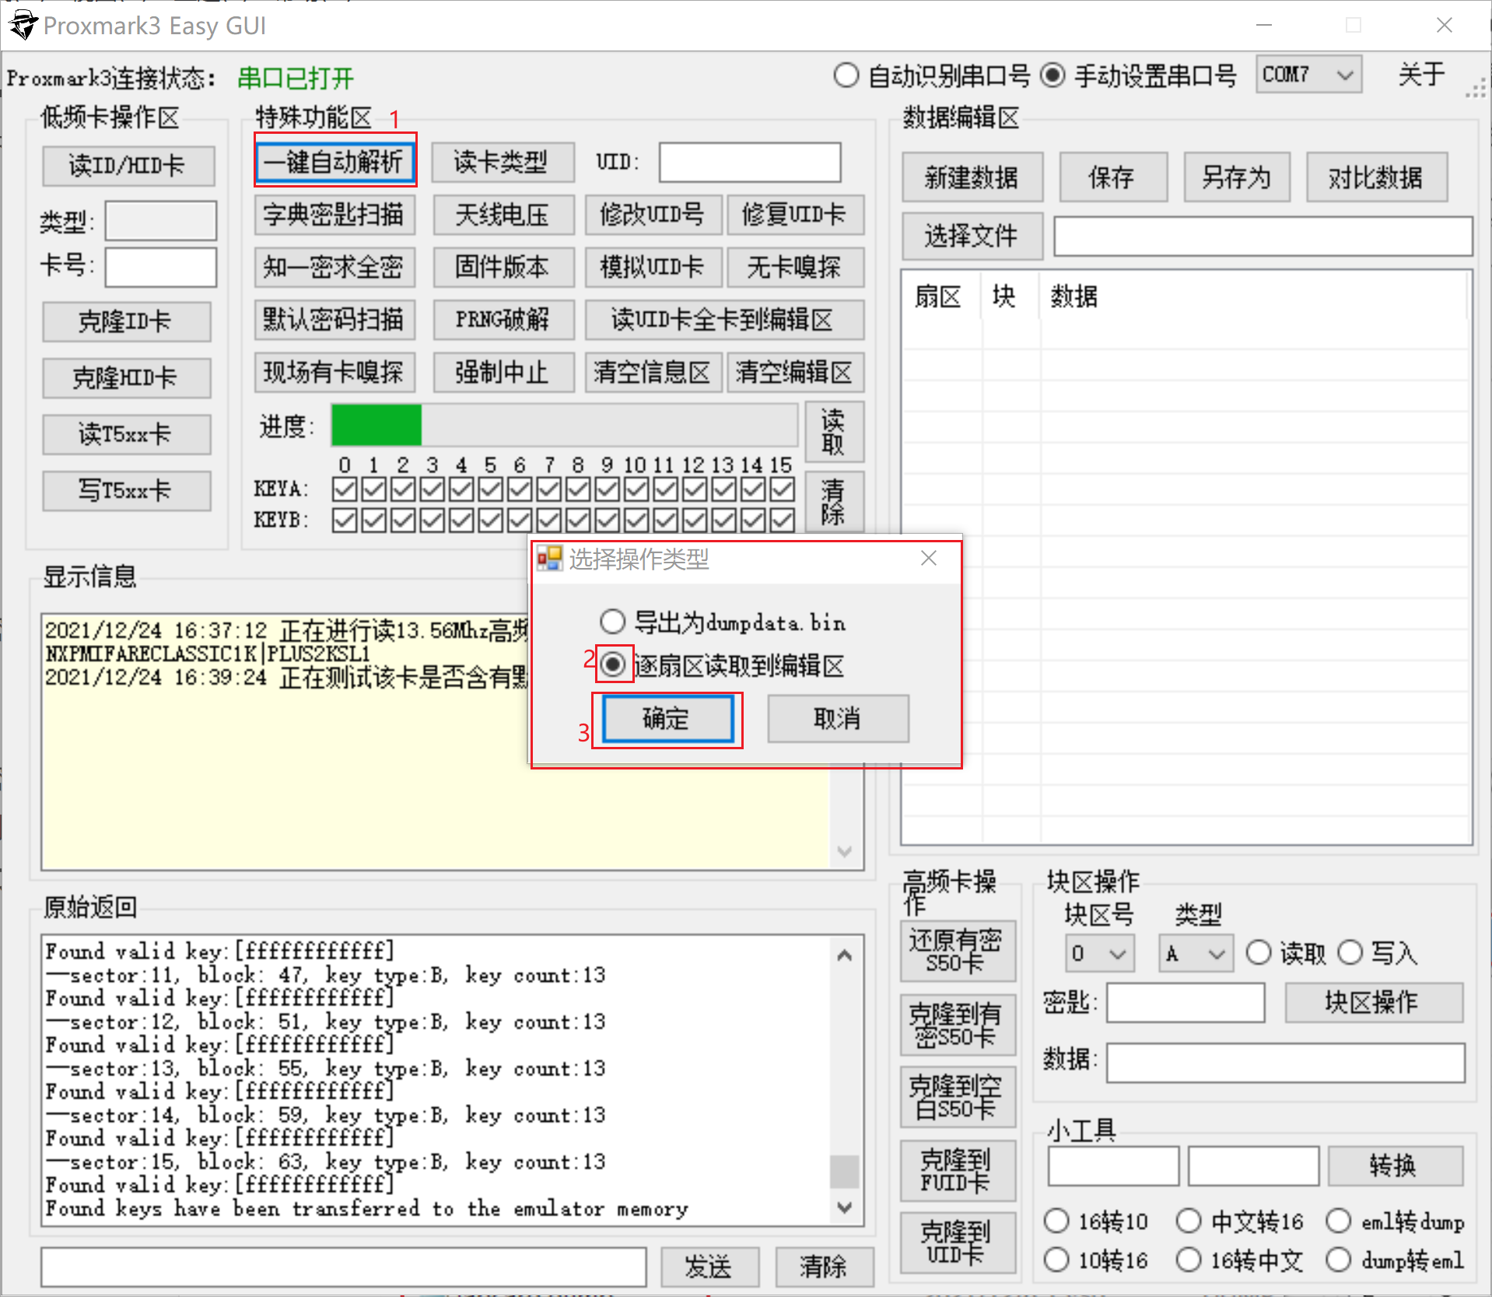Start 无卡嗅探
The image size is (1492, 1297).
[x=795, y=267]
